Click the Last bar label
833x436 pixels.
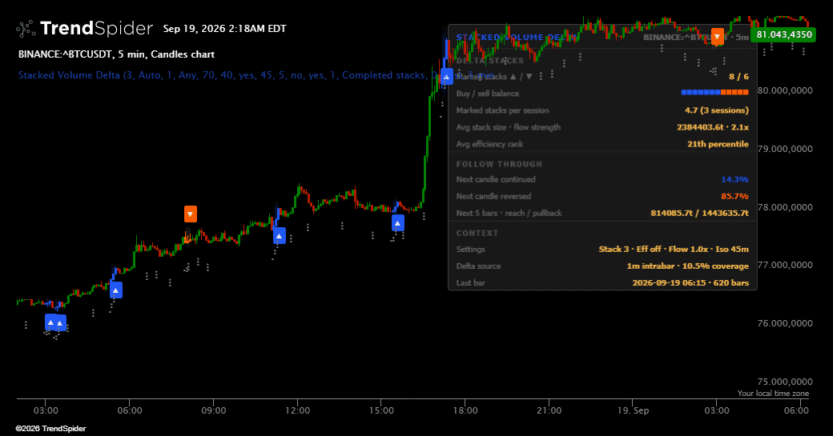[x=471, y=282]
